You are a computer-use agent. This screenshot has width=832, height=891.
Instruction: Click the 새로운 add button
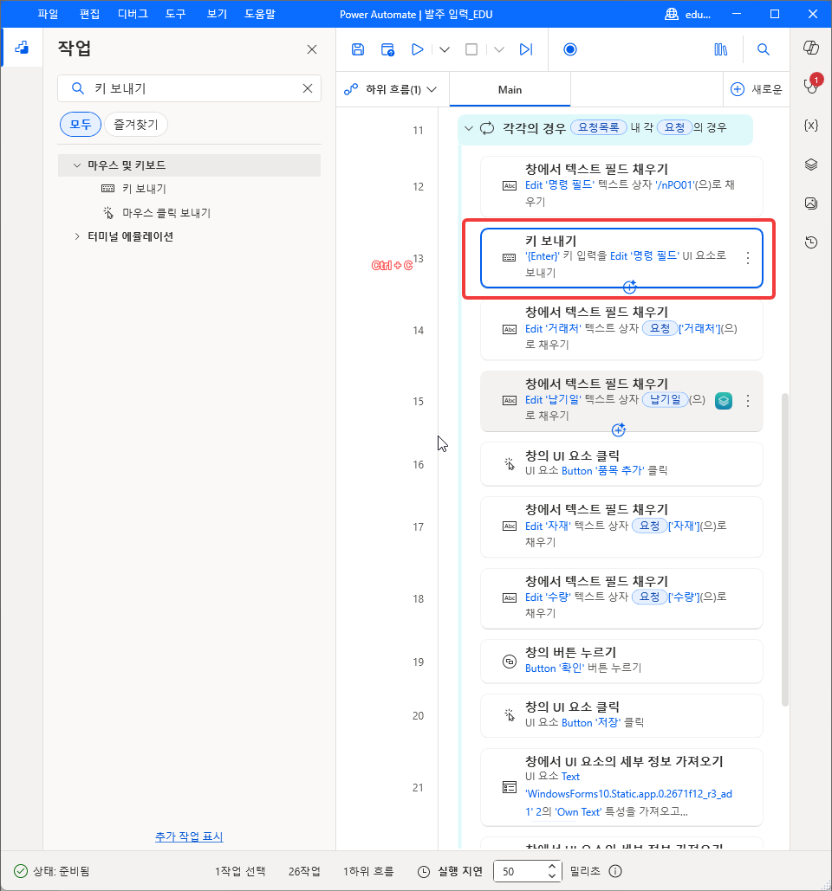757,89
